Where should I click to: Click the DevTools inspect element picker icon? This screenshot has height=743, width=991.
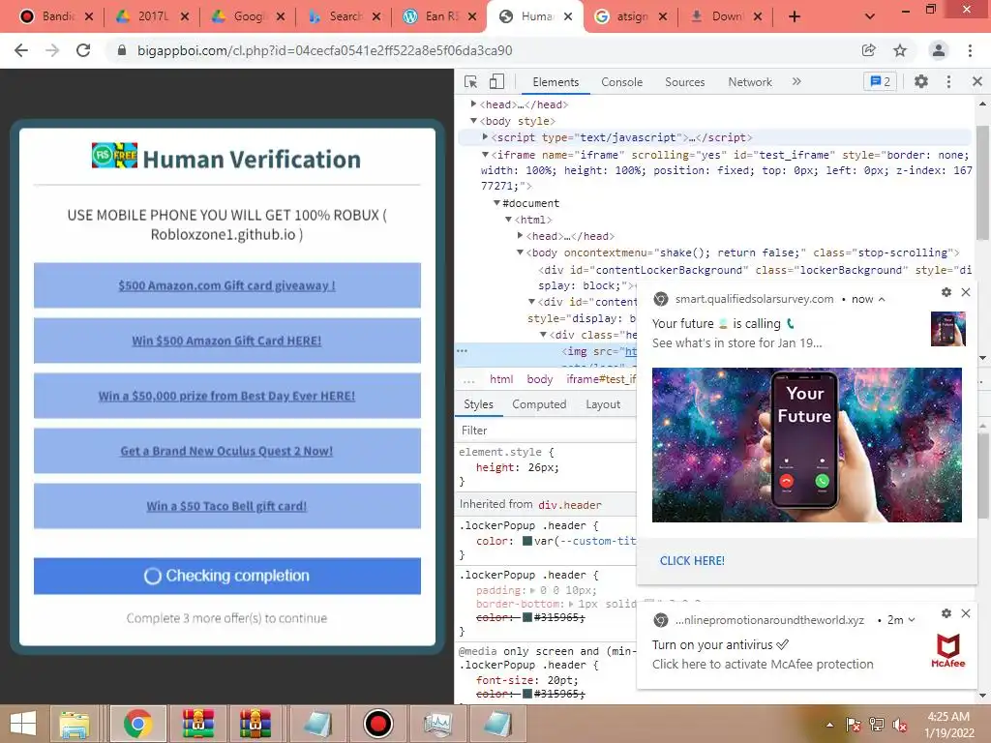coord(471,81)
